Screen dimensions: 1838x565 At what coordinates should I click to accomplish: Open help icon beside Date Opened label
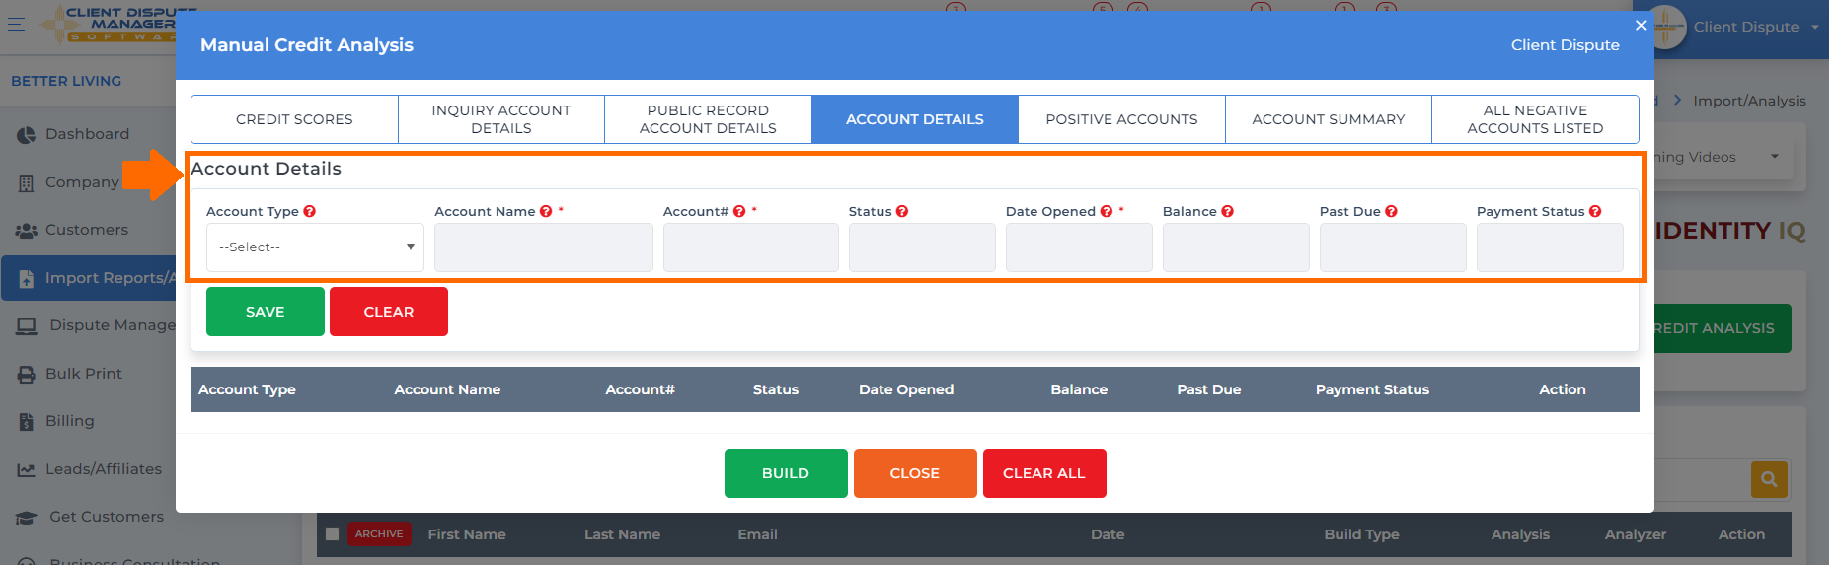click(1107, 211)
